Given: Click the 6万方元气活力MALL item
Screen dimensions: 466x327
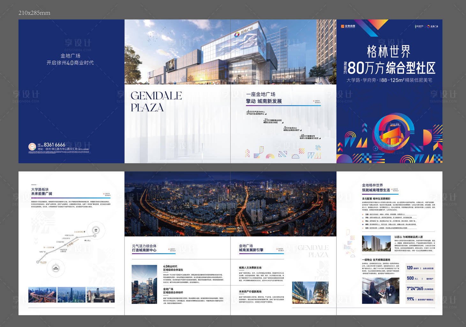Looking at the screenshot, I should [256, 113].
